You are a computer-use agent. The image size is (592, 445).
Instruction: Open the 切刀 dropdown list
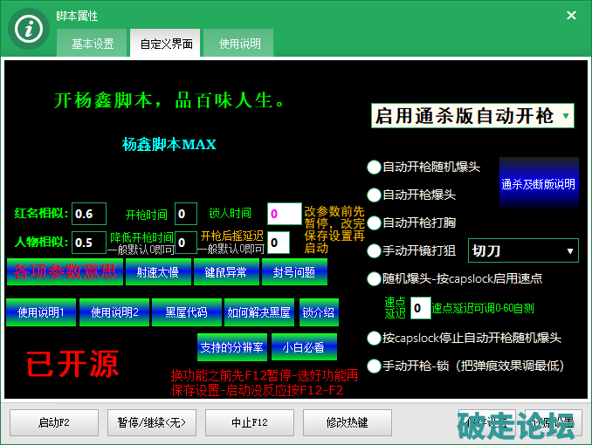click(523, 251)
